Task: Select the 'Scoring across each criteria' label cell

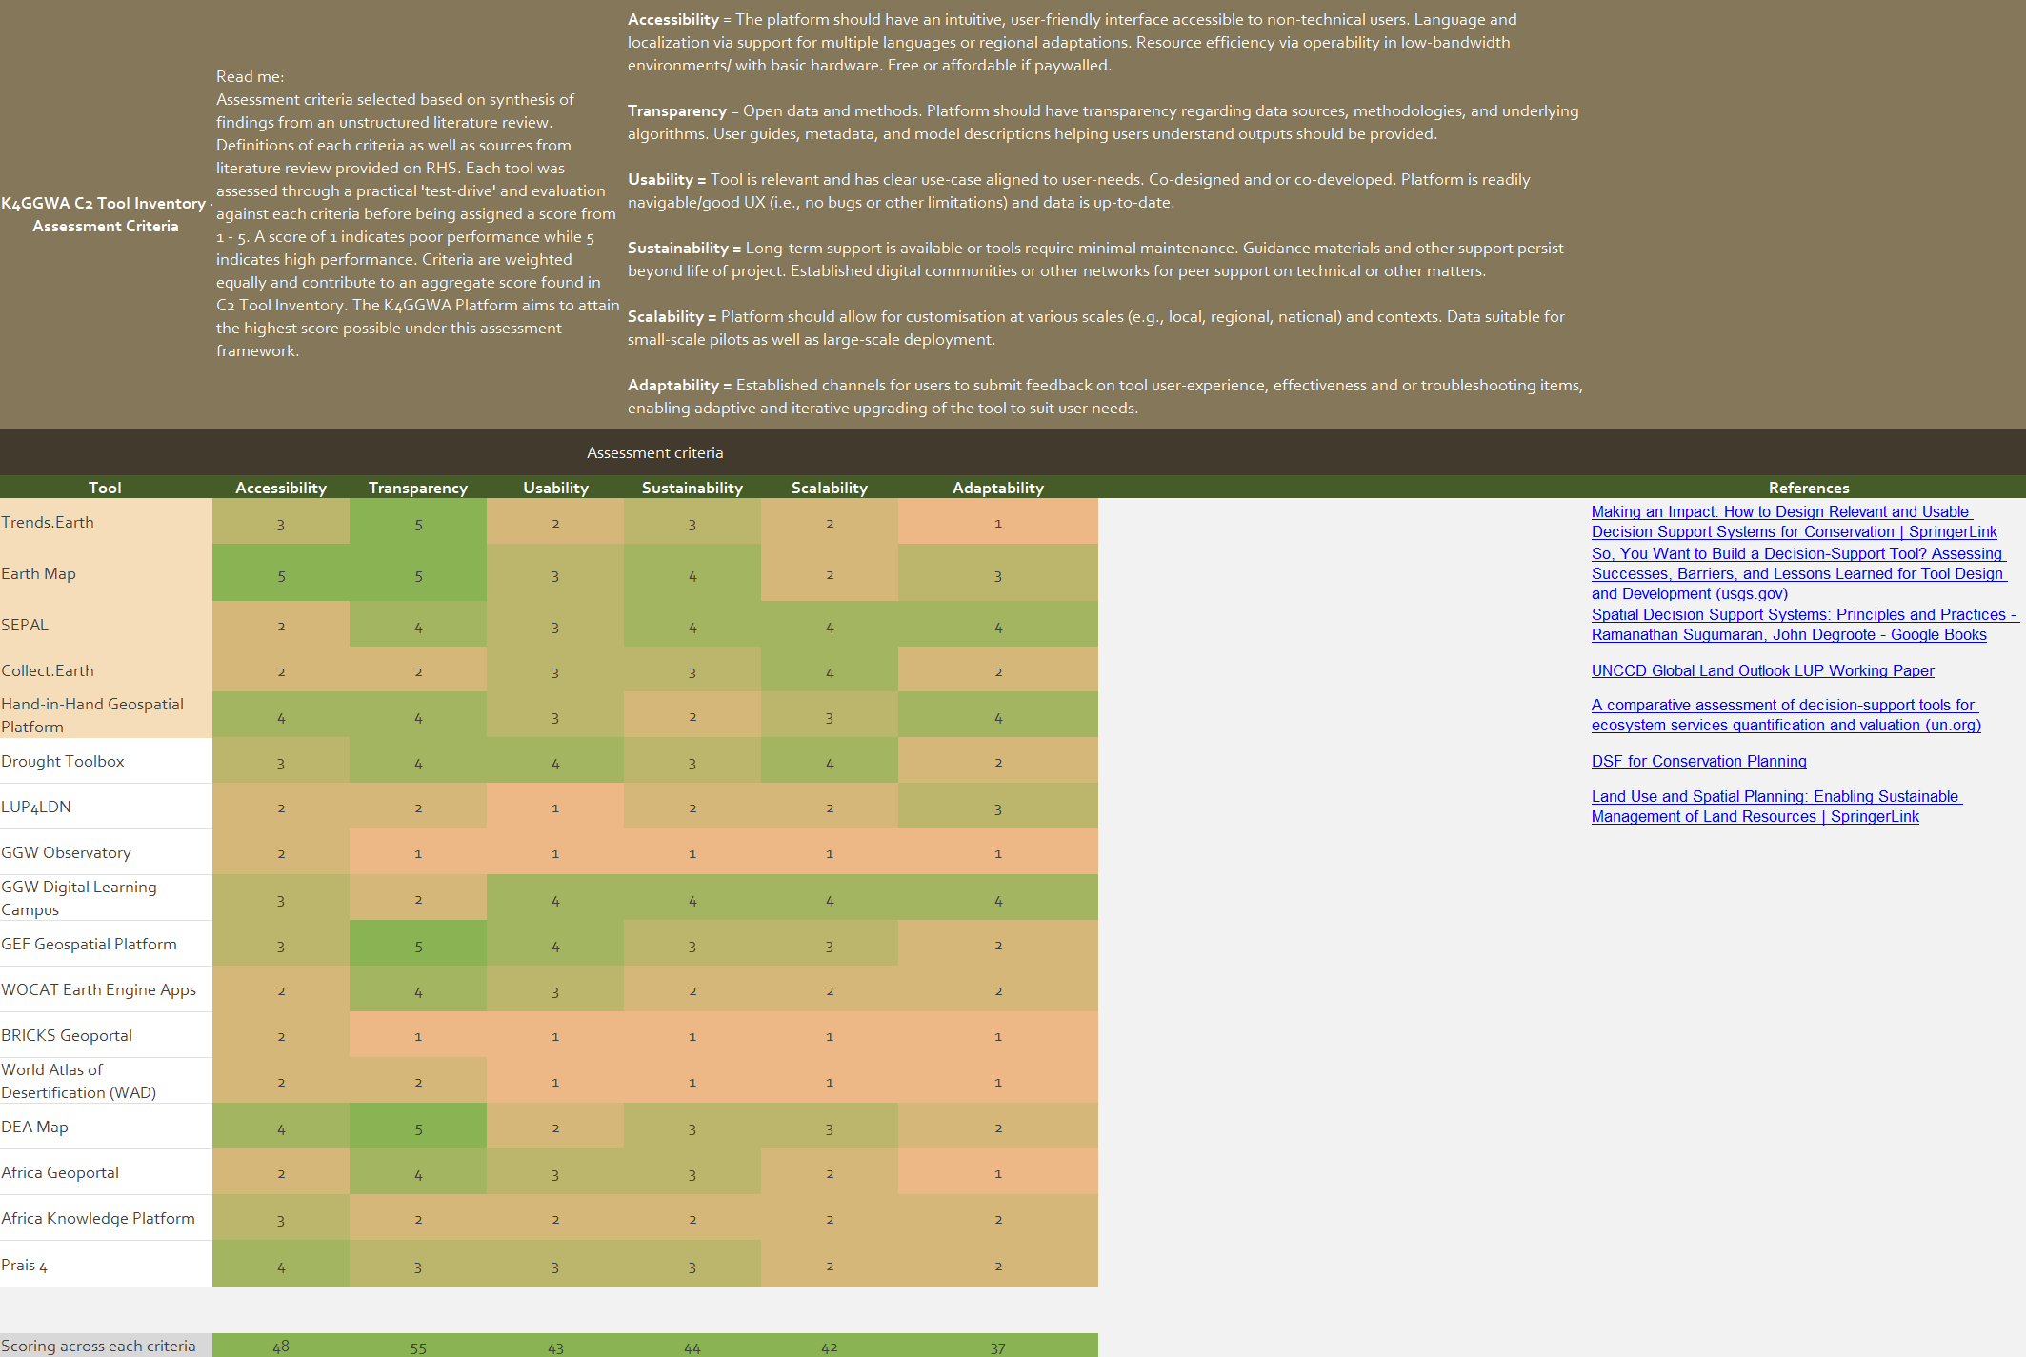Action: [106, 1346]
